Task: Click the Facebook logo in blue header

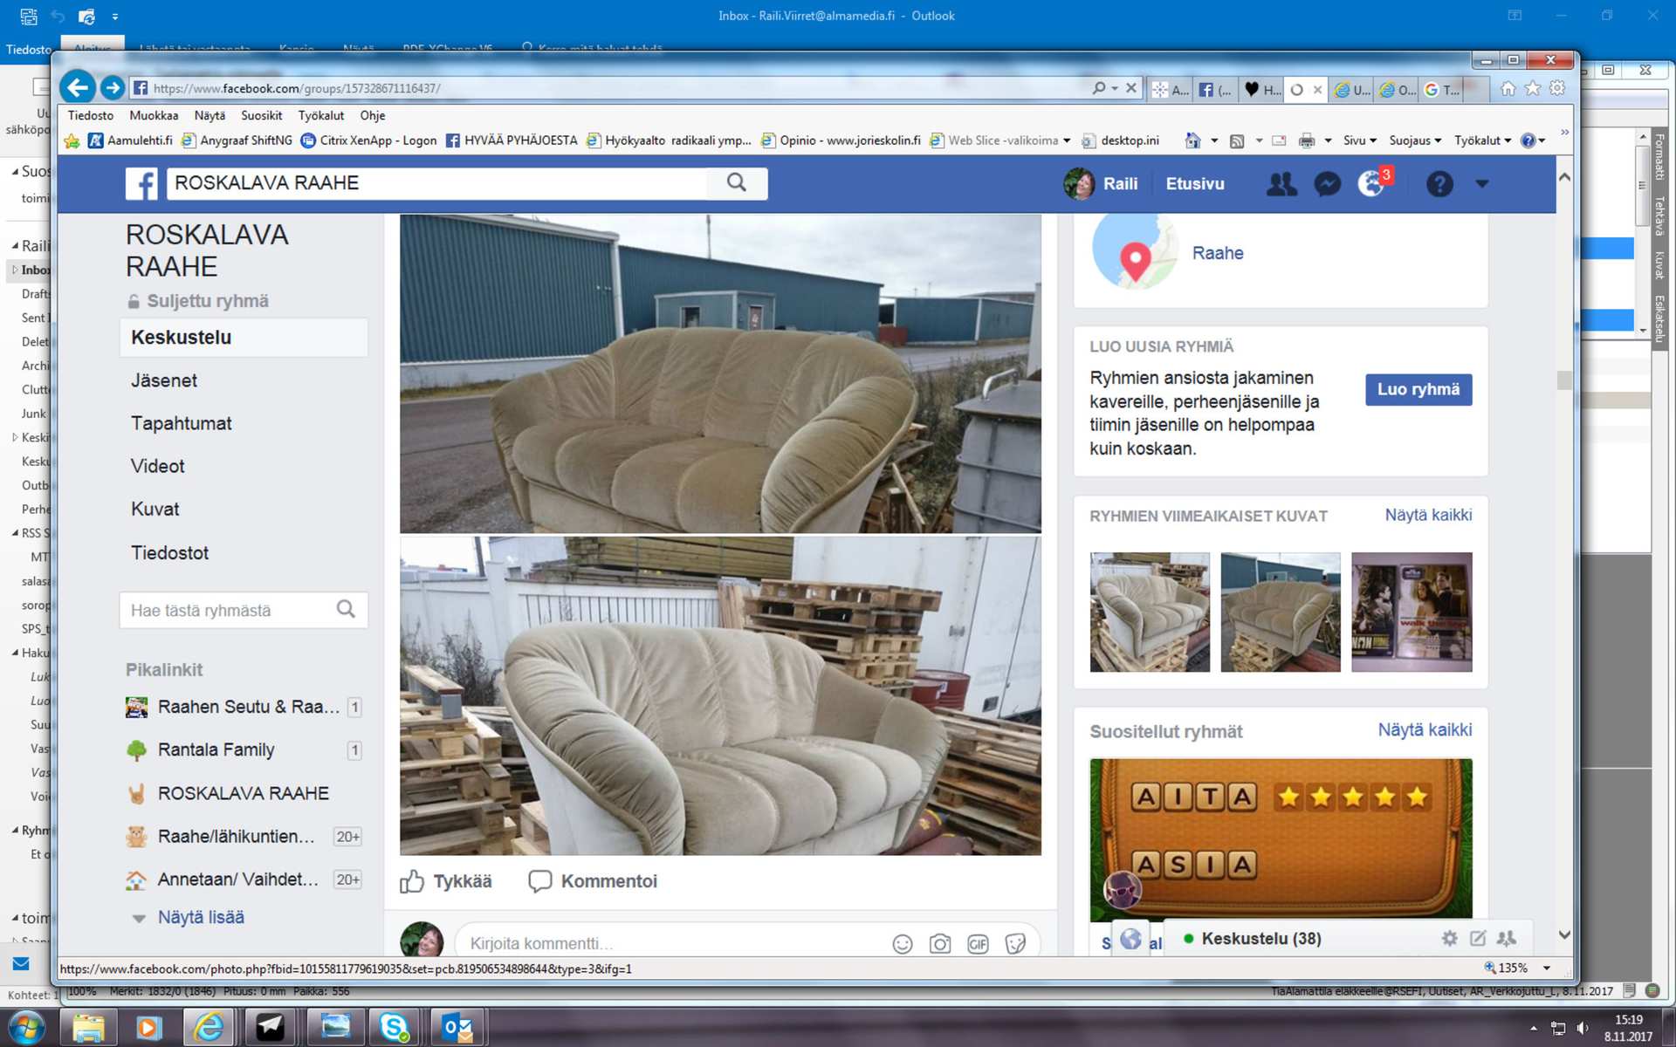Action: (141, 183)
